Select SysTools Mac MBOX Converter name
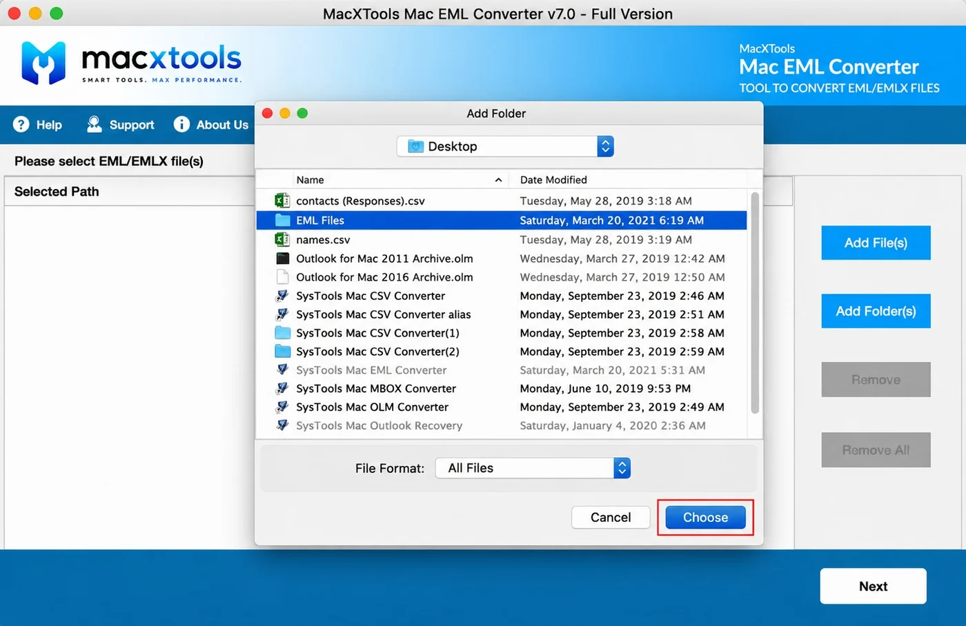Image resolution: width=966 pixels, height=626 pixels. click(x=376, y=389)
